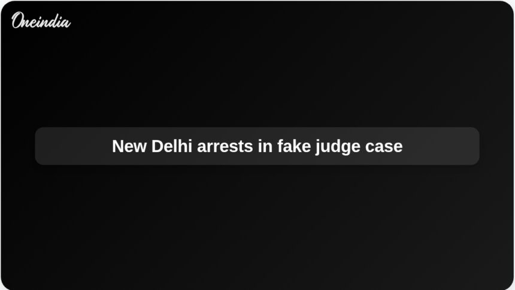
Task: Select the word "judge" in the headline
Action: 338,147
